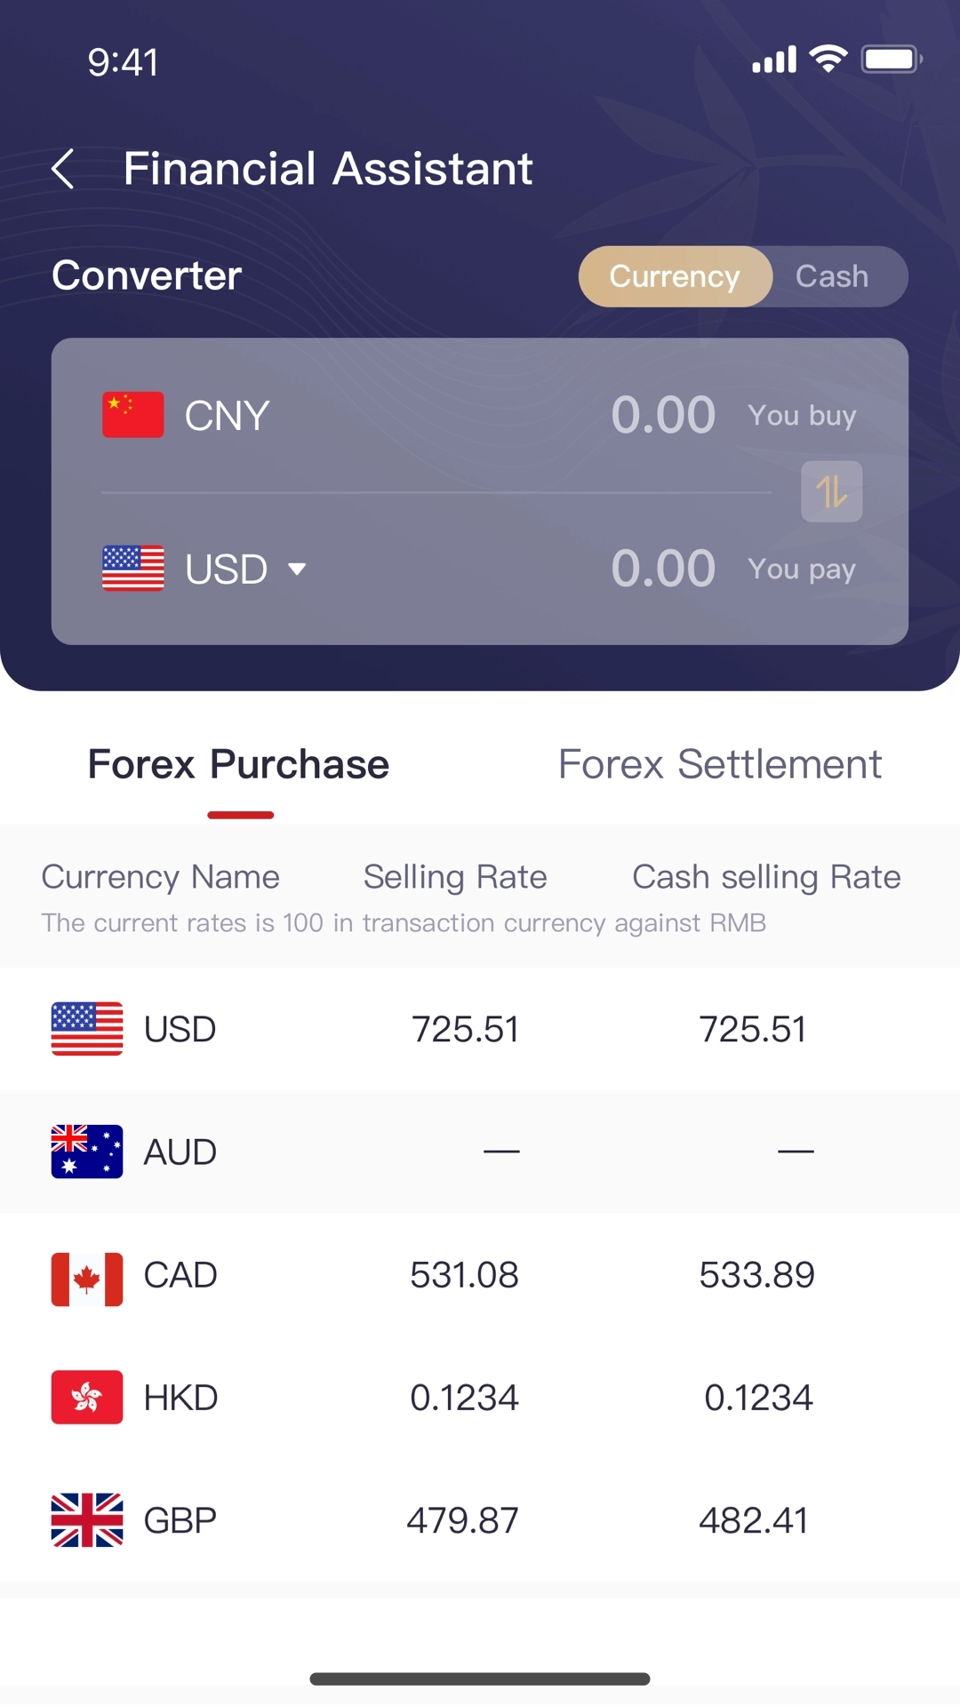Switch converter mode to Currency

point(675,276)
